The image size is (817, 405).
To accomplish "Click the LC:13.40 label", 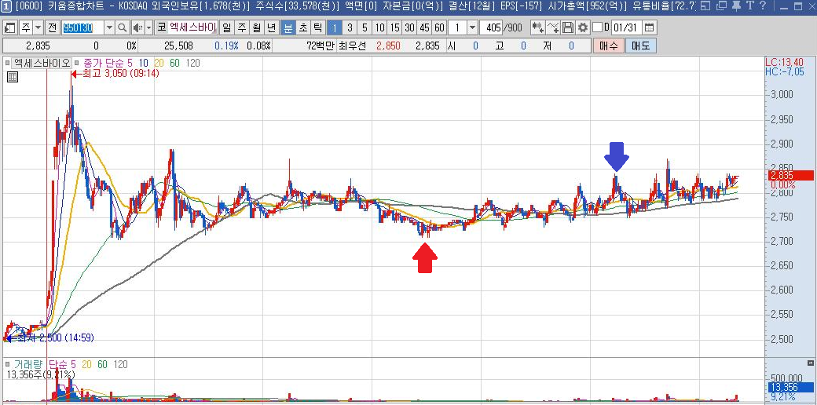I will [784, 63].
